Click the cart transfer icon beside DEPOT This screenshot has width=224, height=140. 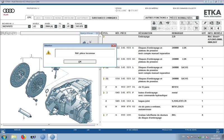point(196,23)
